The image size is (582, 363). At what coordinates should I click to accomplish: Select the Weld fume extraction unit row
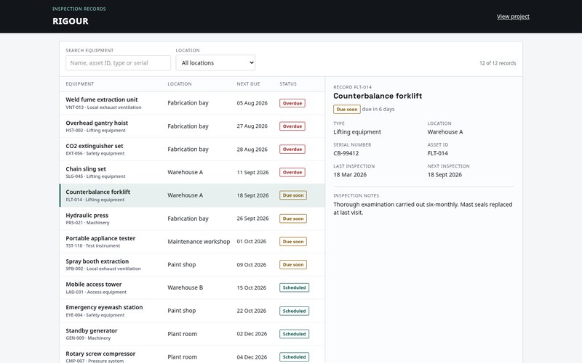point(192,103)
